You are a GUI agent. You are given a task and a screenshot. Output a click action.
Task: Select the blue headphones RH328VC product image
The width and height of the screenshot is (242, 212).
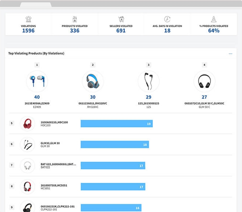click(93, 82)
